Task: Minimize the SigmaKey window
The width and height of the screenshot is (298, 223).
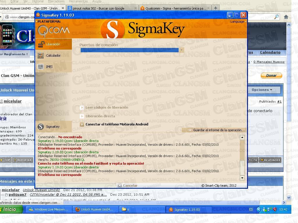Action: (x=230, y=15)
